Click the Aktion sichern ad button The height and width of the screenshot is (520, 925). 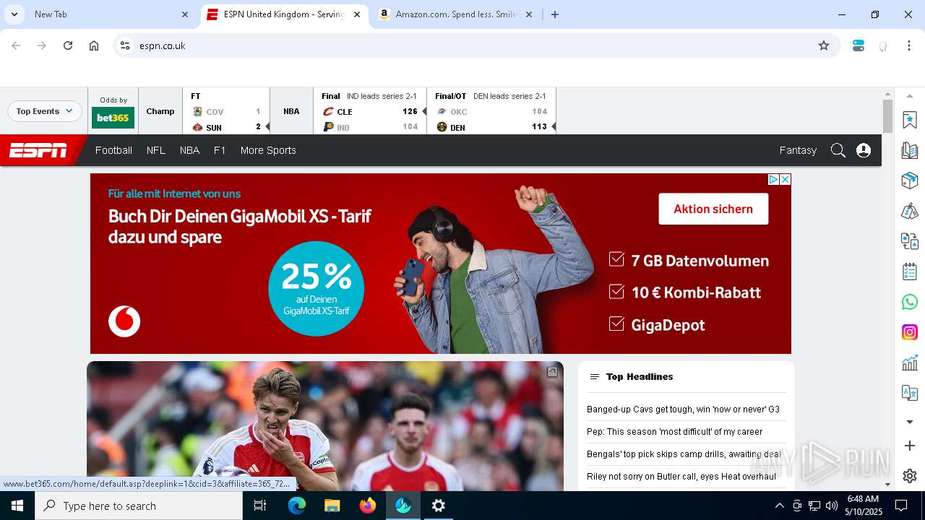(x=713, y=209)
